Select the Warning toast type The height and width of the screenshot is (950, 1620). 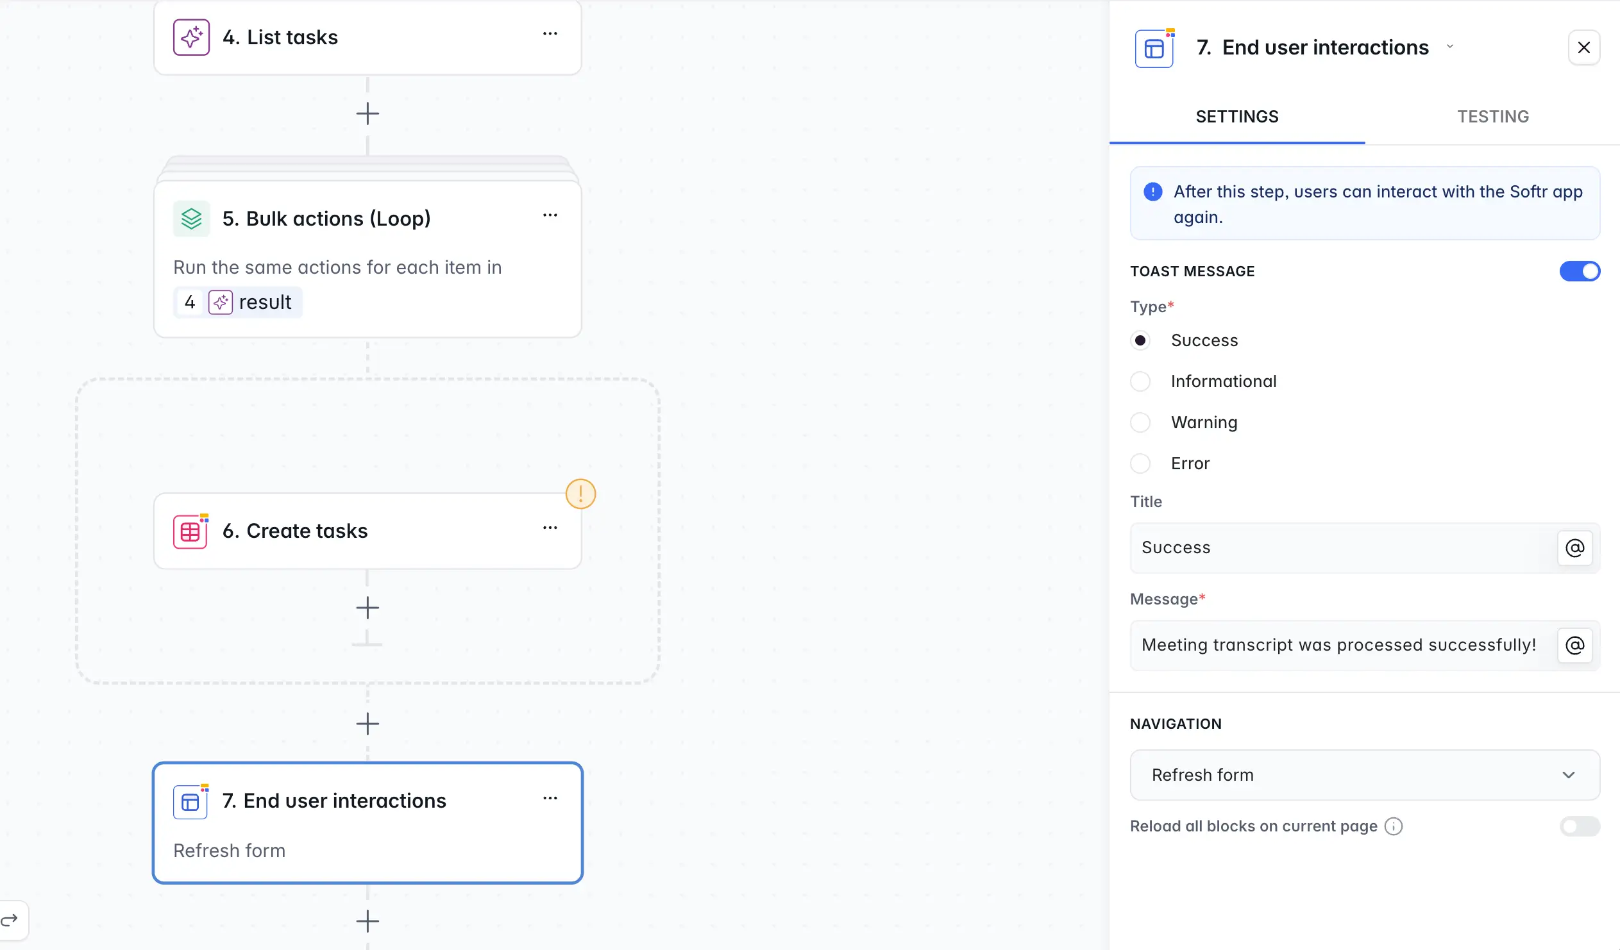click(1140, 422)
